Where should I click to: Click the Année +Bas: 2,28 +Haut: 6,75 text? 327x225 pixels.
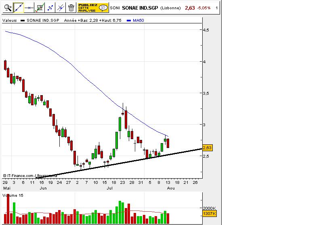tap(92, 21)
